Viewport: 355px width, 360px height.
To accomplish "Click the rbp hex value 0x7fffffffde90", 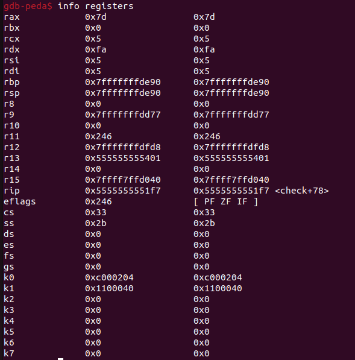I will pos(123,82).
